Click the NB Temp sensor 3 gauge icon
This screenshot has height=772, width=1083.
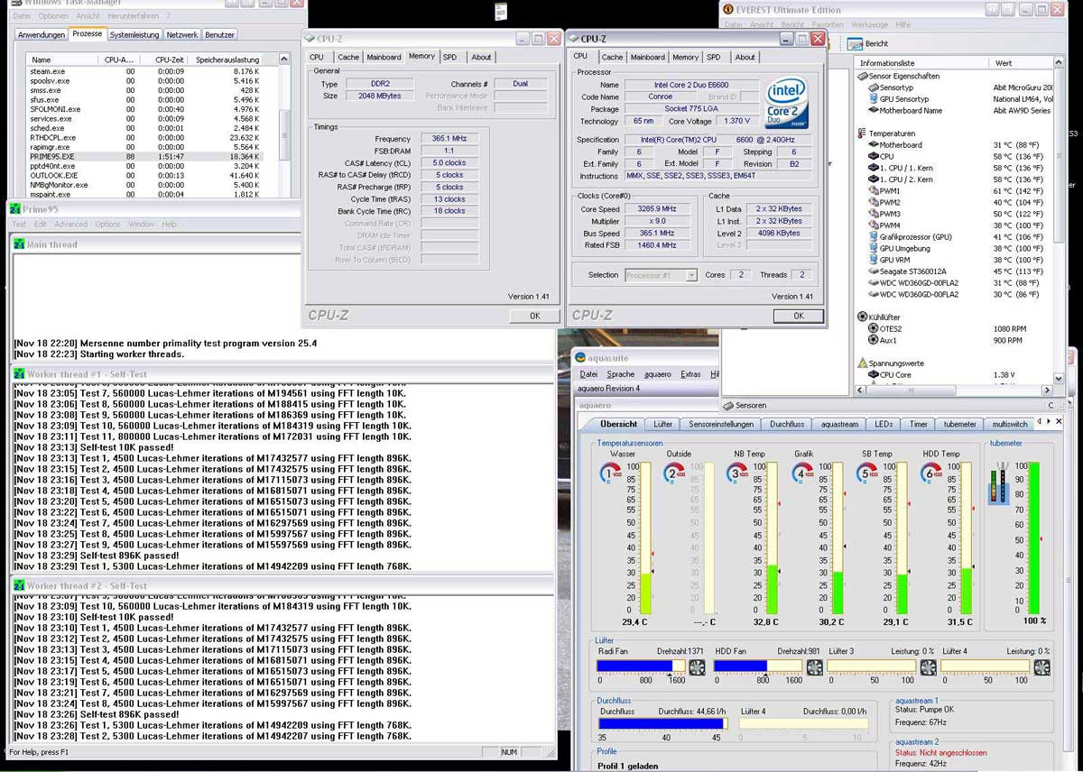click(x=737, y=473)
